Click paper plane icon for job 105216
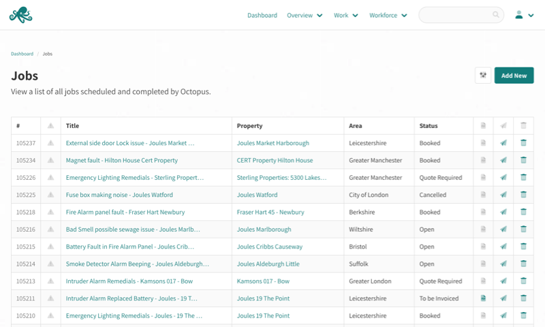 point(503,230)
